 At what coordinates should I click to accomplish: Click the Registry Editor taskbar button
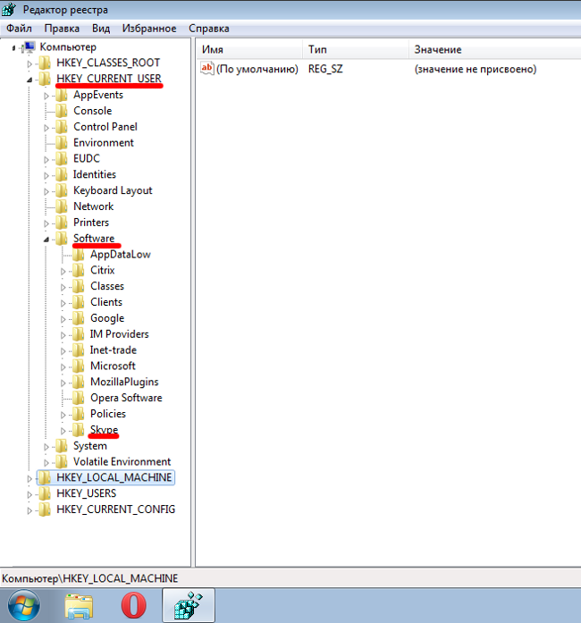pyautogui.click(x=189, y=605)
